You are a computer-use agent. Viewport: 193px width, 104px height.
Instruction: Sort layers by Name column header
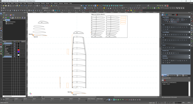7,42
